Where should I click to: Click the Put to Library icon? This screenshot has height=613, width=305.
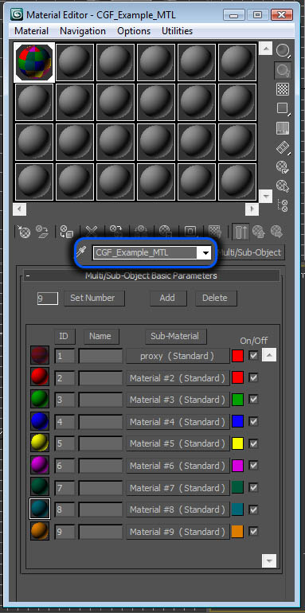(166, 232)
